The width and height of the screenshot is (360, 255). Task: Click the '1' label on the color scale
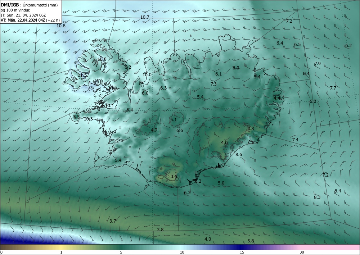pos(61,252)
